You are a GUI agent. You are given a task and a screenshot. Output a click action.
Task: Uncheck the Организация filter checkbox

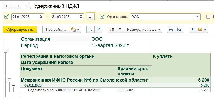pyautogui.click(x=102, y=17)
